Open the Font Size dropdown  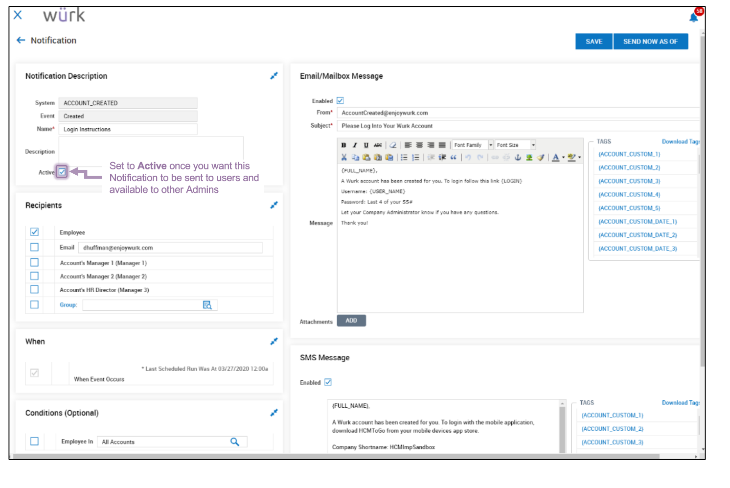515,145
